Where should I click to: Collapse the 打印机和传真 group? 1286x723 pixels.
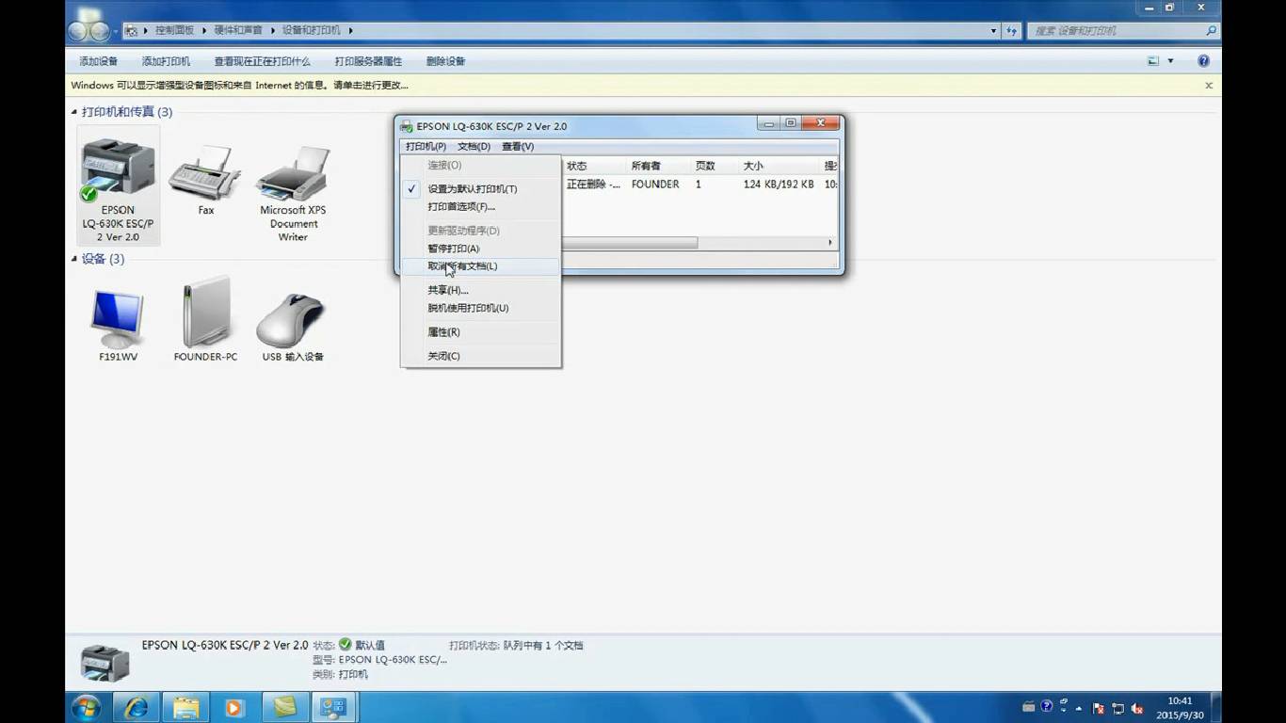pos(74,112)
